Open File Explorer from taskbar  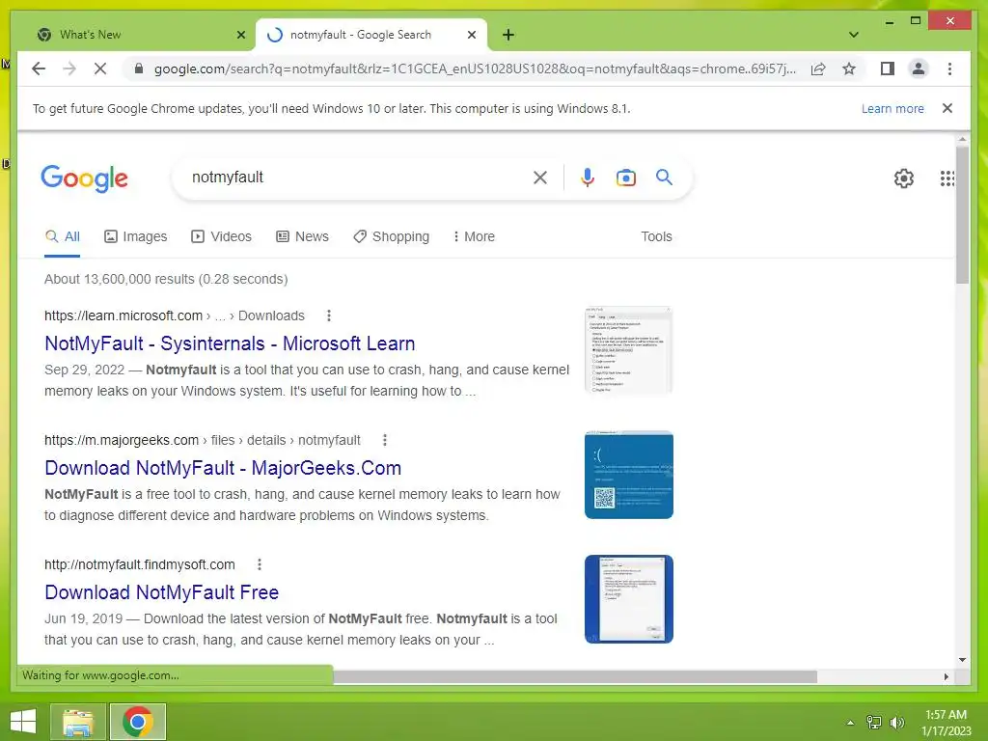pyautogui.click(x=77, y=722)
